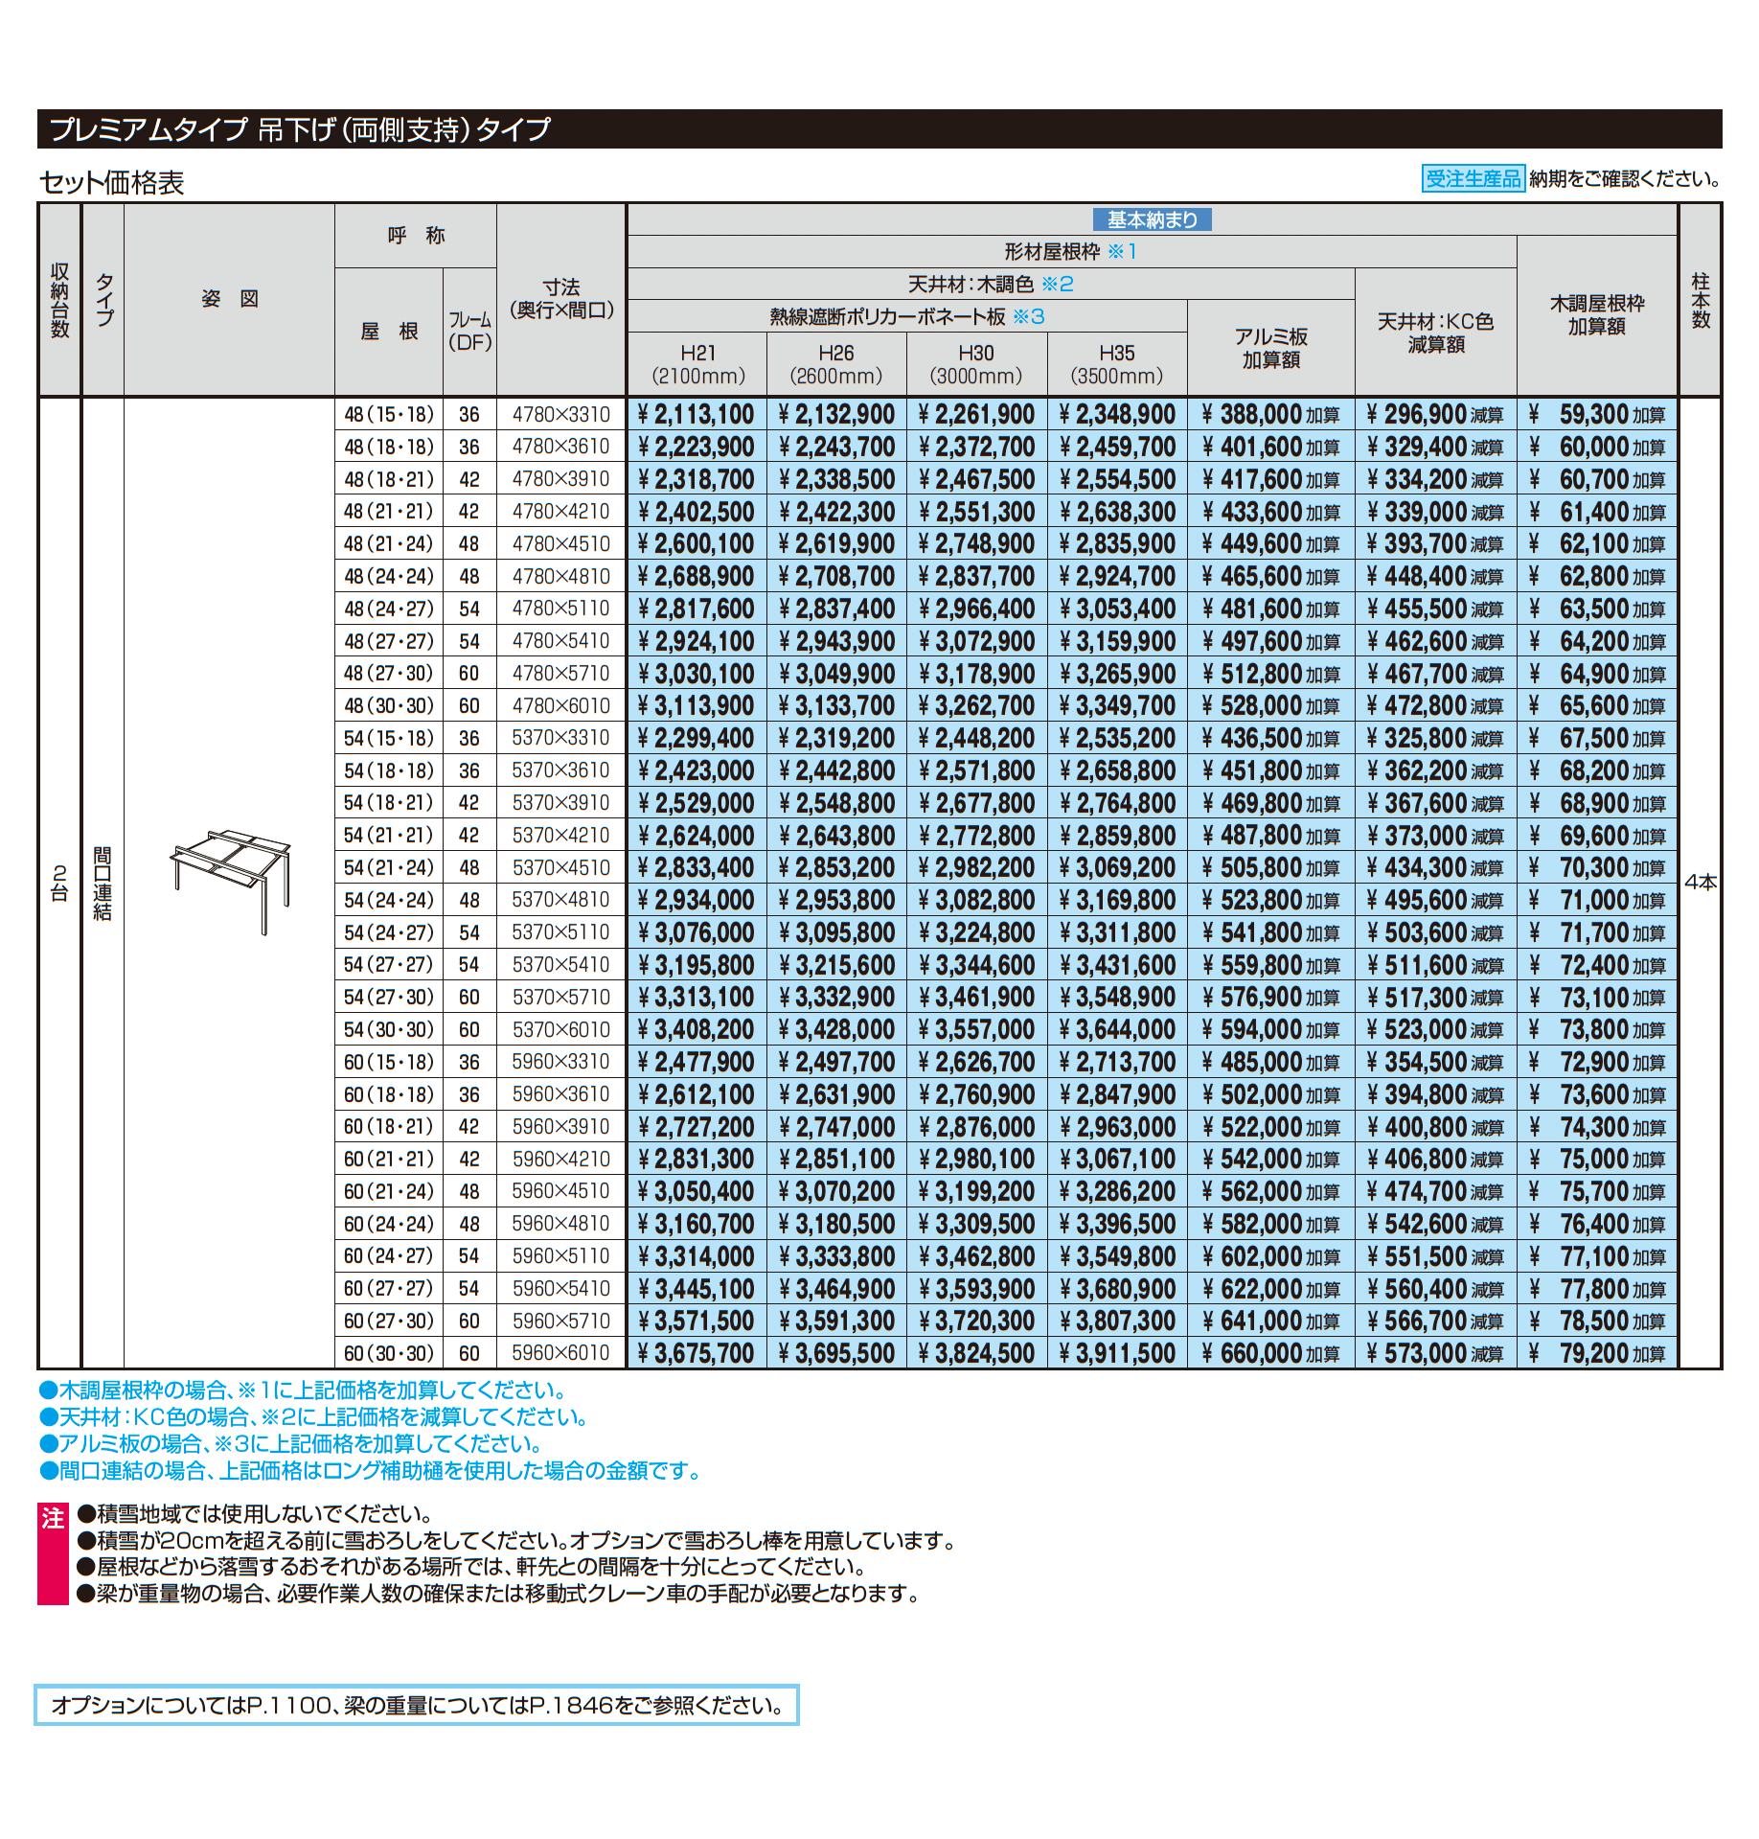Click the セット価格表 heading
Viewport: 1759px width, 1839px height.
112,182
